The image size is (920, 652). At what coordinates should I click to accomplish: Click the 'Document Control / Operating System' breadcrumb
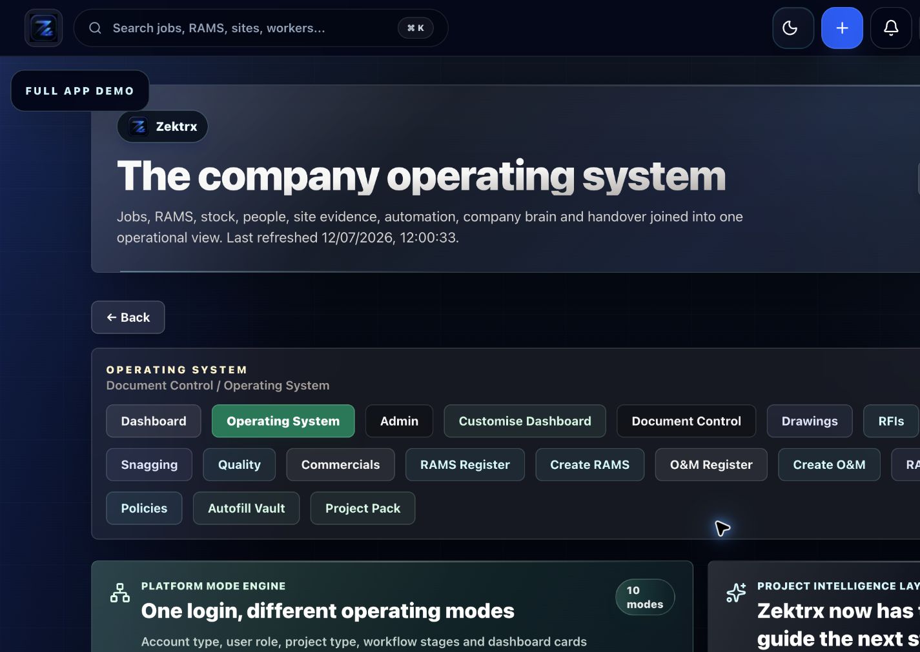218,386
